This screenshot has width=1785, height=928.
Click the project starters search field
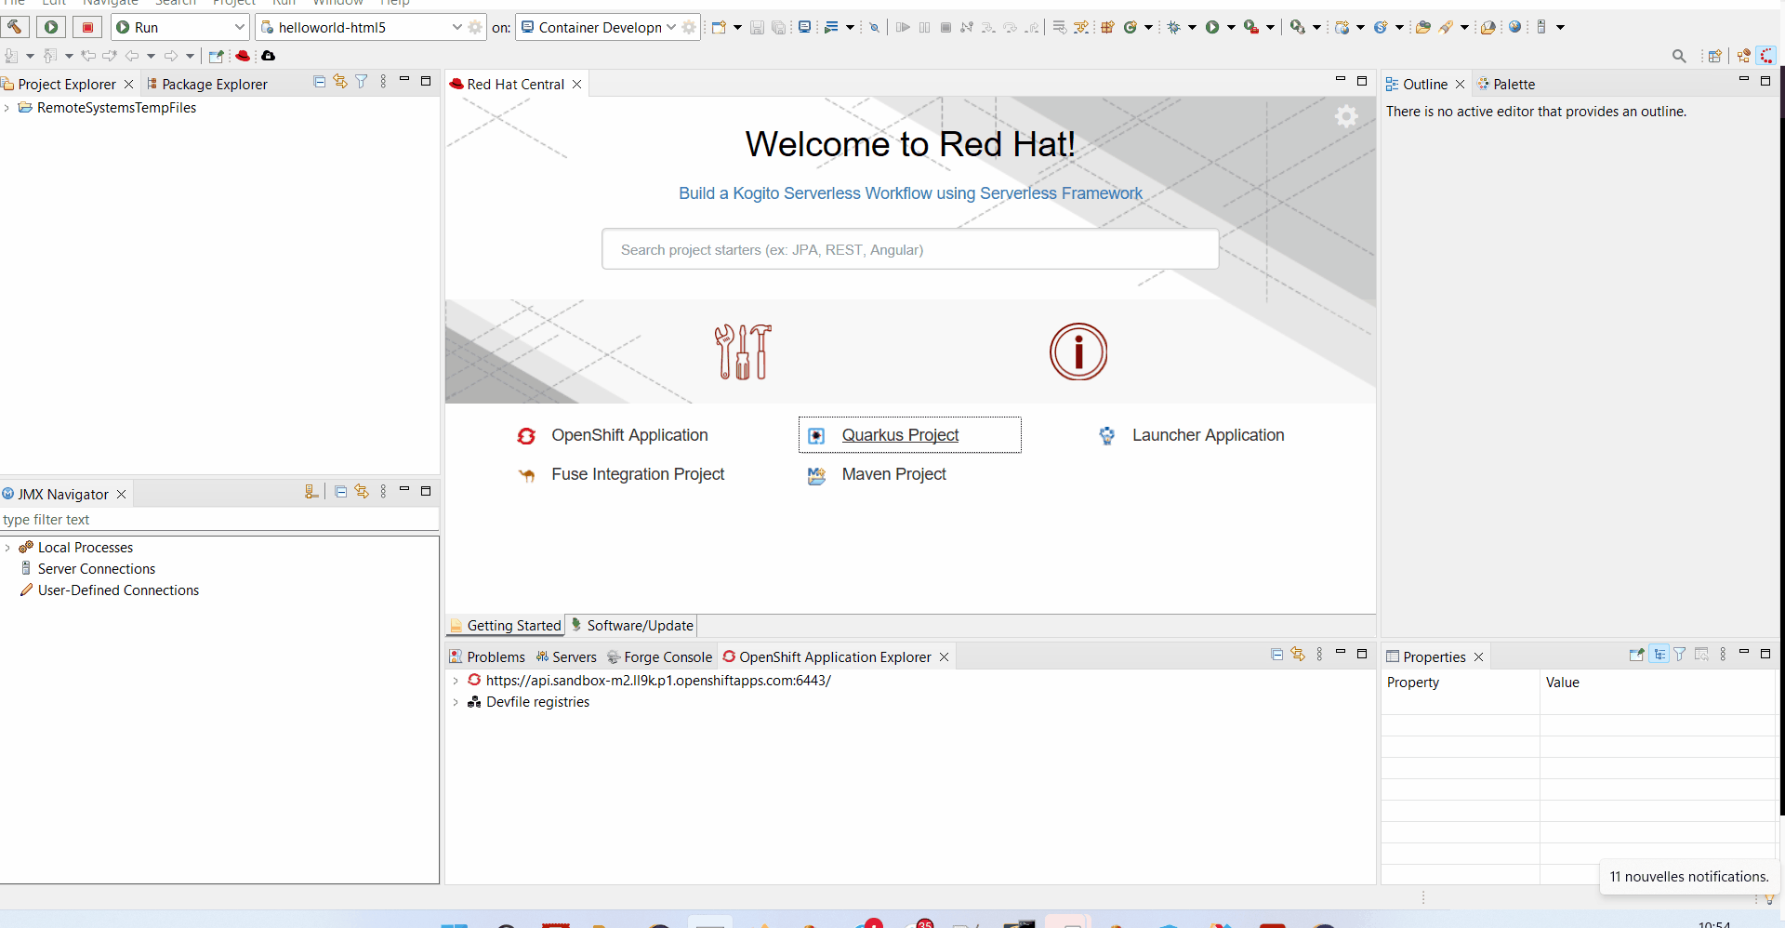(909, 249)
